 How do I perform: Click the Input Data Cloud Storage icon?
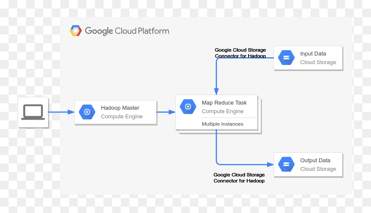[286, 58]
